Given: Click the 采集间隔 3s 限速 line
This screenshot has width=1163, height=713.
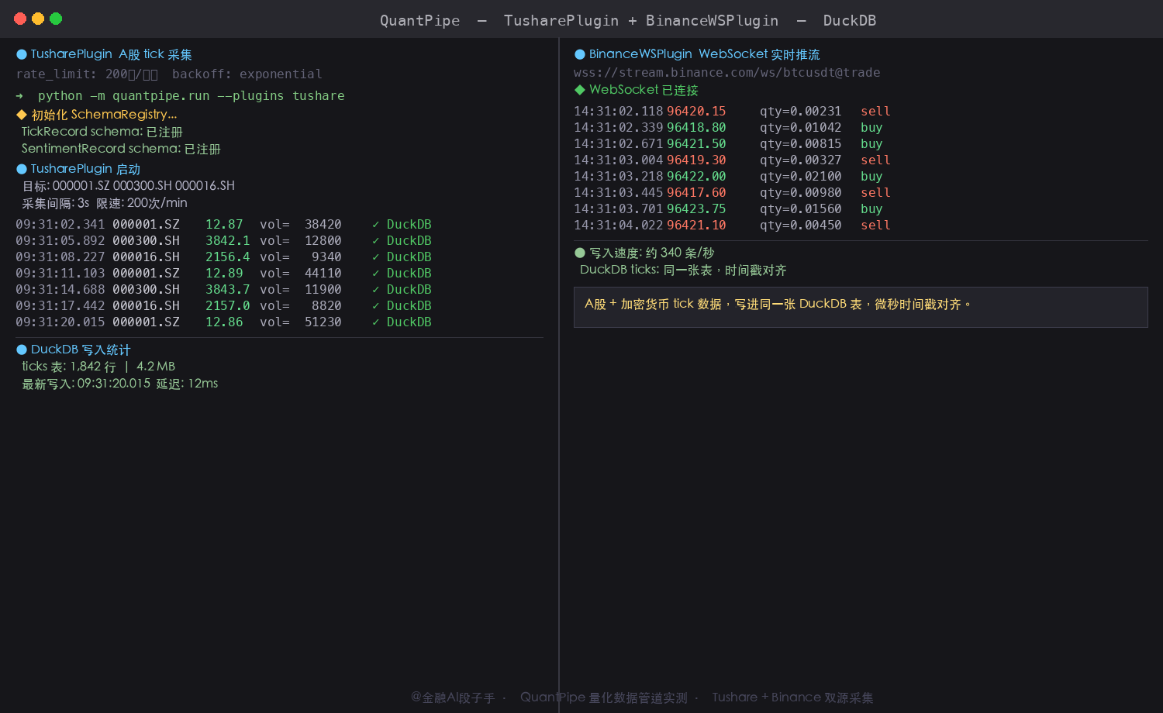Looking at the screenshot, I should 105,203.
